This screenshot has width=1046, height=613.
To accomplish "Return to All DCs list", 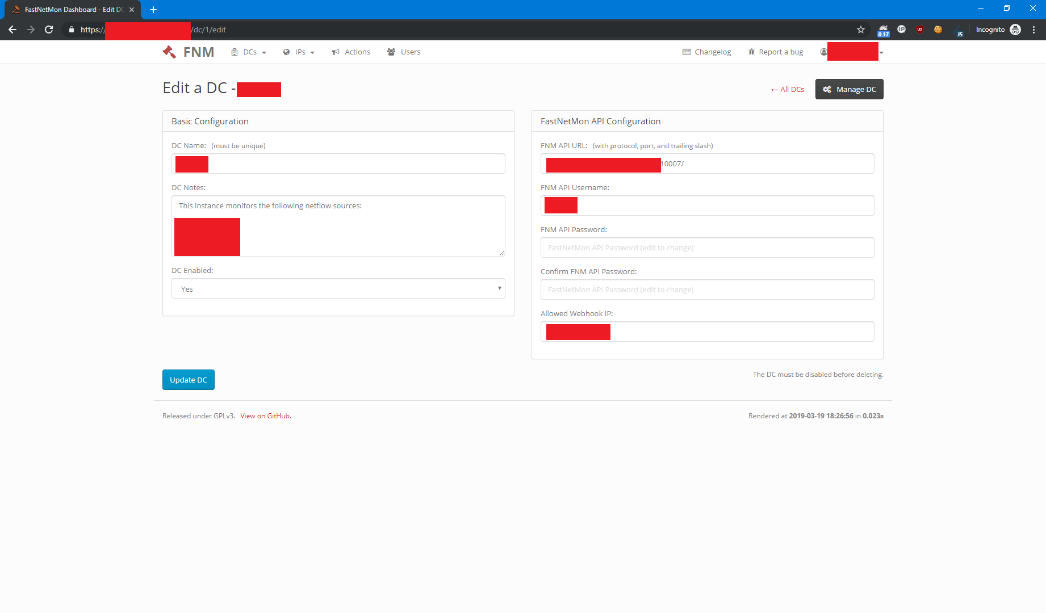I will coord(788,89).
